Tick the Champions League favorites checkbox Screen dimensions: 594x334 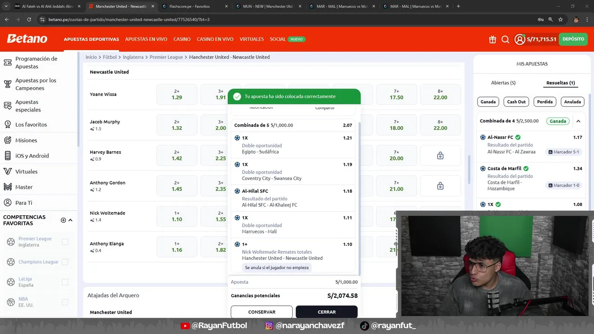[65, 262]
